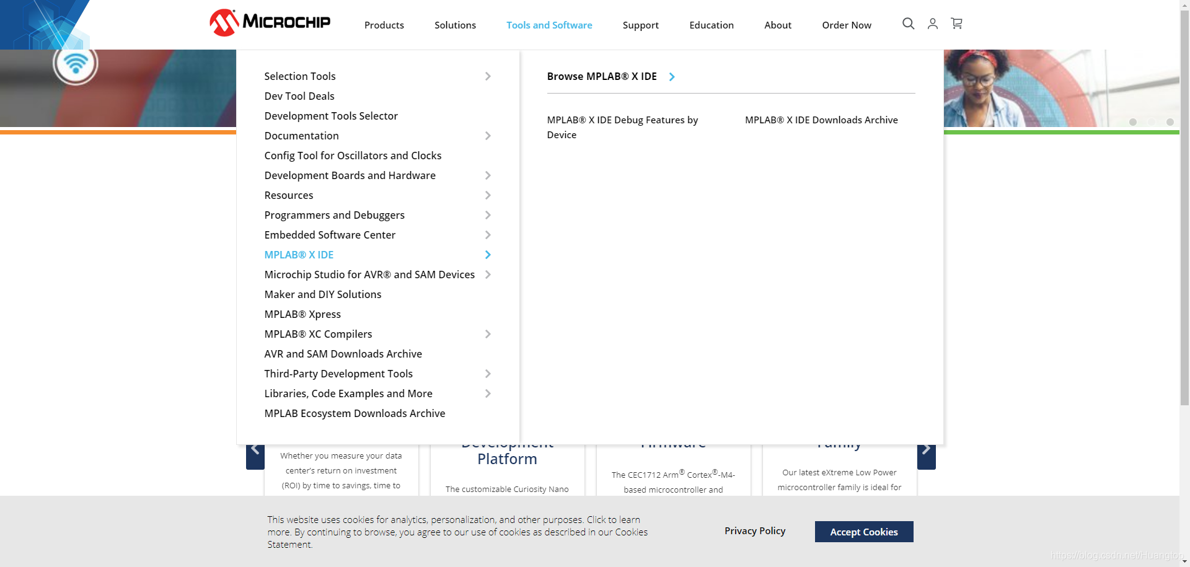Select Third-Party Development Tools entry

click(338, 374)
